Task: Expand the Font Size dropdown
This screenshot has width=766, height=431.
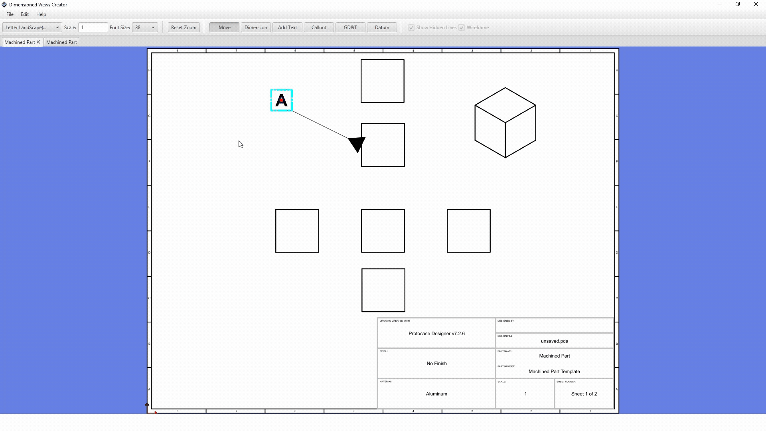Action: click(x=153, y=28)
